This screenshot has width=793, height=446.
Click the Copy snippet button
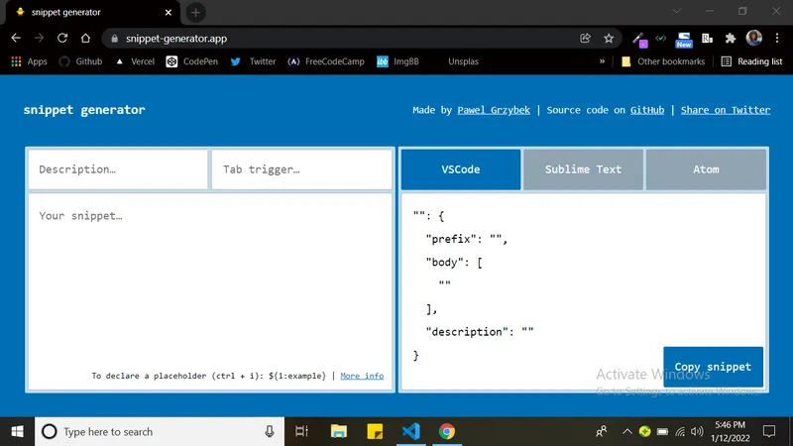pos(713,367)
